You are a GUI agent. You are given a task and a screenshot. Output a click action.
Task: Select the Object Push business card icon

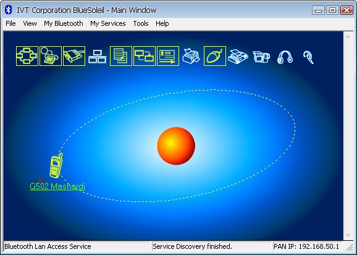(168, 56)
